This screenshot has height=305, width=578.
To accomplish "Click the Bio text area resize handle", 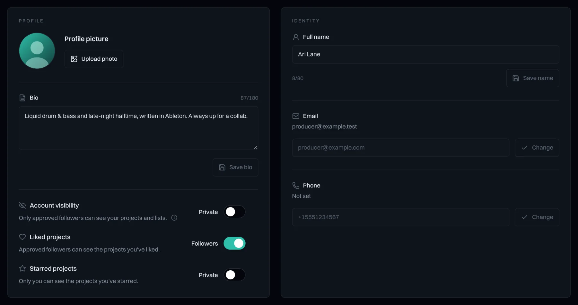I will click(x=256, y=147).
